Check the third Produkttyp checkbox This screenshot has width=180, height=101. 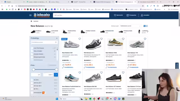tap(32, 54)
